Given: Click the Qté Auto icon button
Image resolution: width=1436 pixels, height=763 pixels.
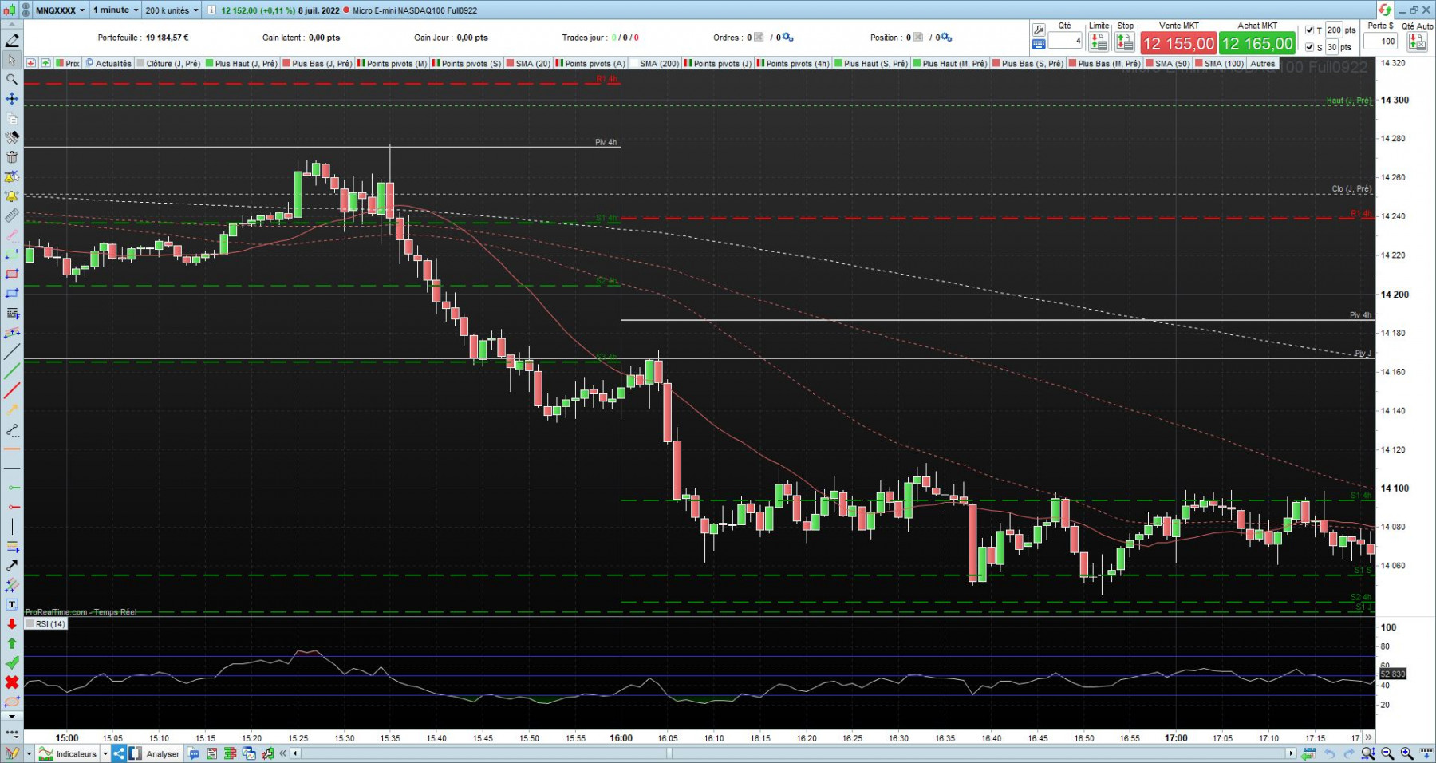Looking at the screenshot, I should click(x=1418, y=42).
